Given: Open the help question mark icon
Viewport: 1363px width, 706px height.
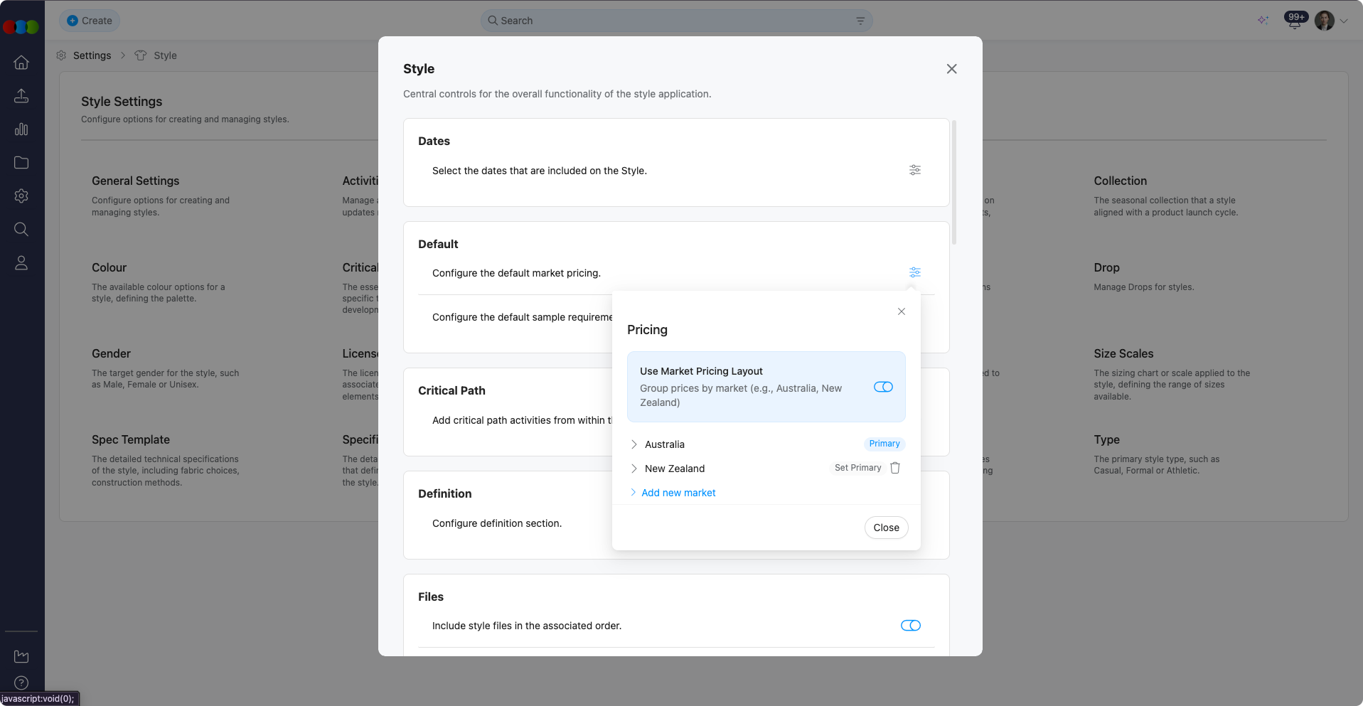Looking at the screenshot, I should (x=21, y=683).
